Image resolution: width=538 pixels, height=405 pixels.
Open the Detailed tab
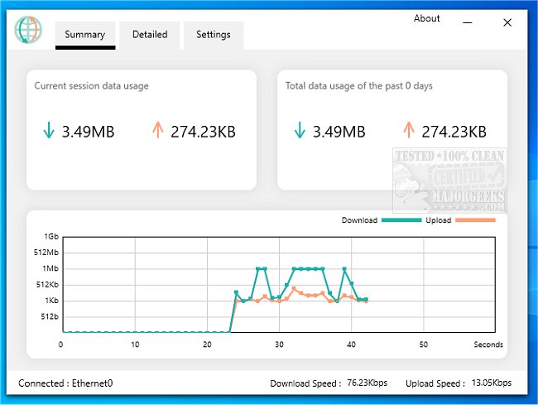149,35
